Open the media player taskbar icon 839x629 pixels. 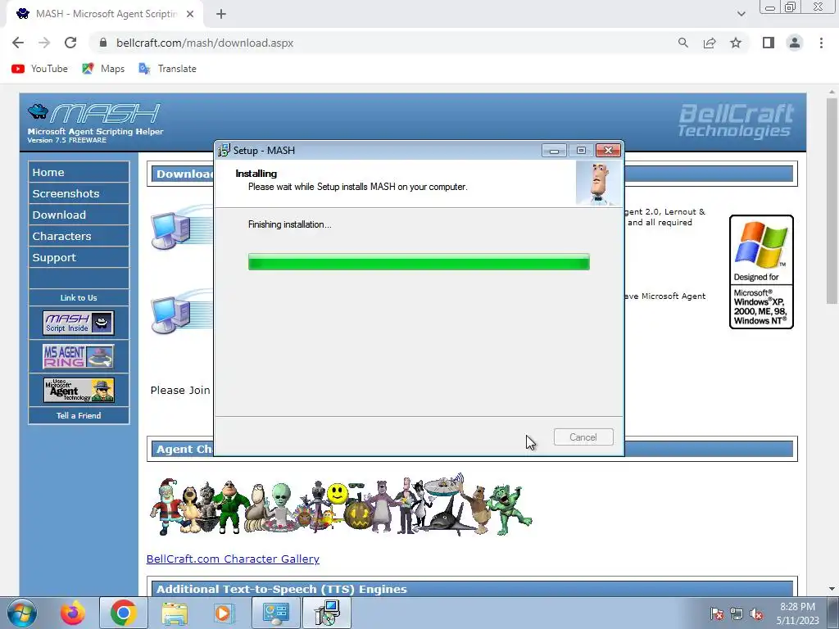tap(224, 613)
